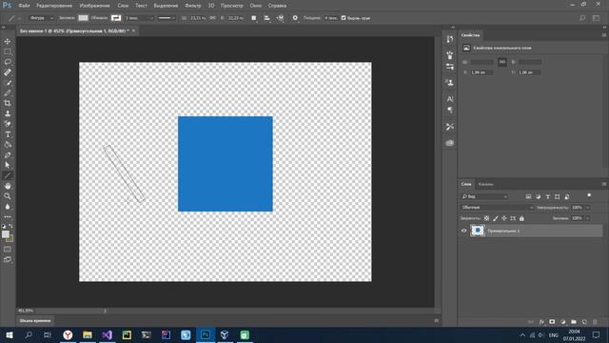Click the link width and height in options bar
The image size is (609, 343).
pos(212,18)
